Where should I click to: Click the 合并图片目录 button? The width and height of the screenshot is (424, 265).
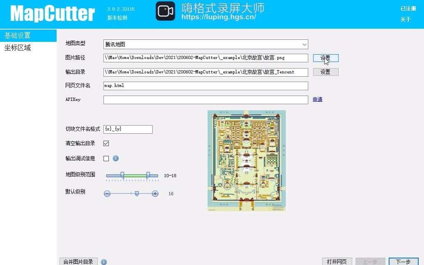click(x=78, y=261)
